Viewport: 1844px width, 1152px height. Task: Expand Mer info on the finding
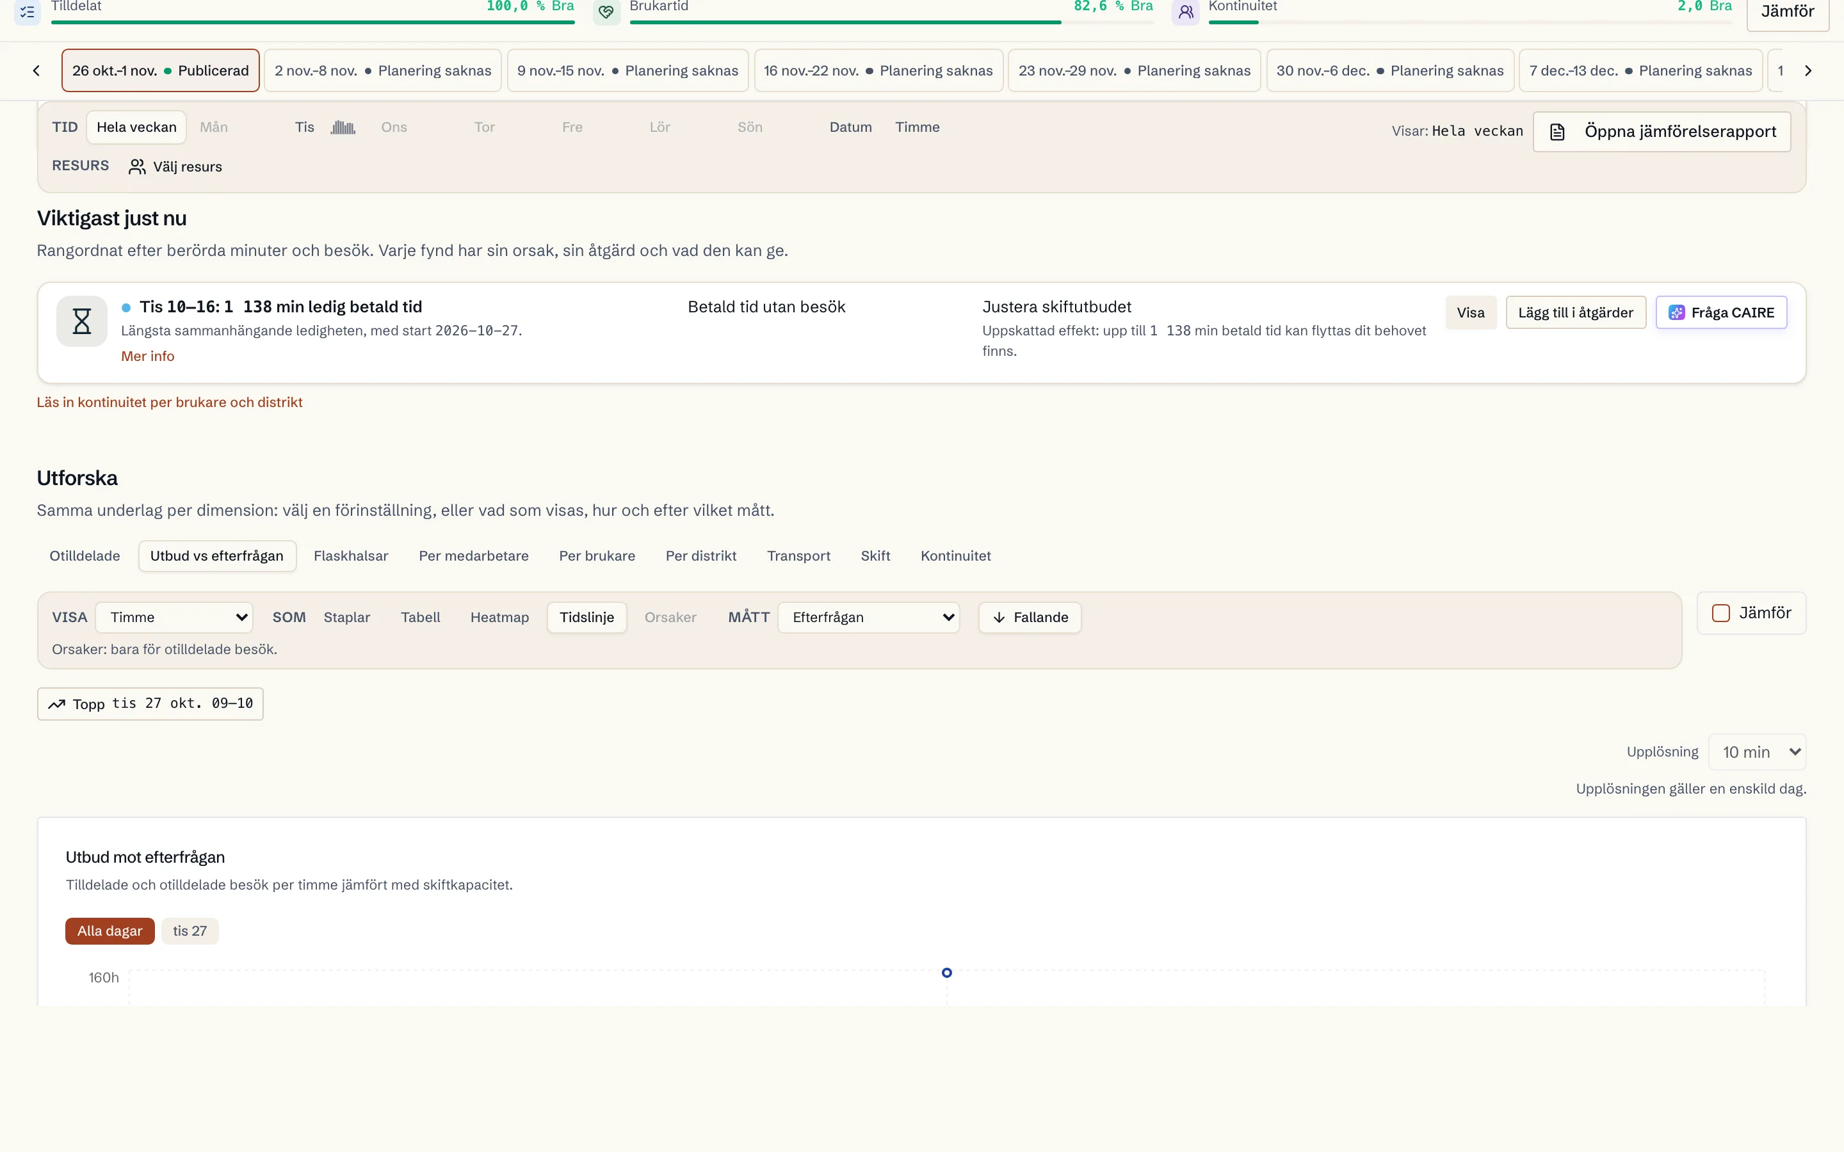(148, 356)
